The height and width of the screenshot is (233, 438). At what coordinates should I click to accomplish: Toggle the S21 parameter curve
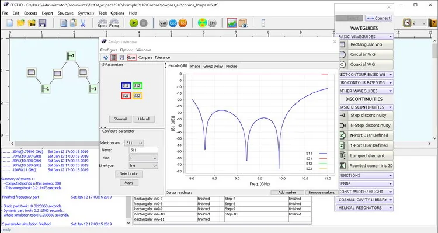click(126, 96)
